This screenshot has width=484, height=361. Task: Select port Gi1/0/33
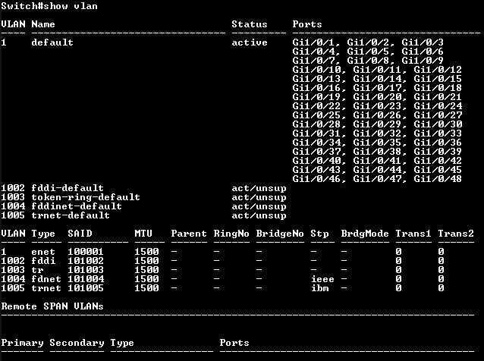click(438, 133)
